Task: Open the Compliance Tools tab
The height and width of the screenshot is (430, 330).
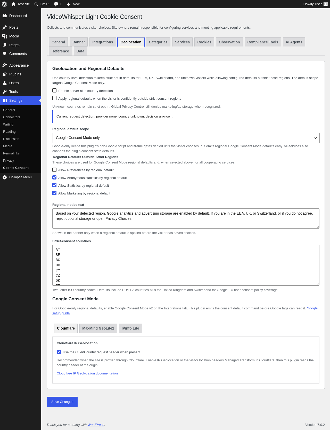Action: click(x=263, y=42)
